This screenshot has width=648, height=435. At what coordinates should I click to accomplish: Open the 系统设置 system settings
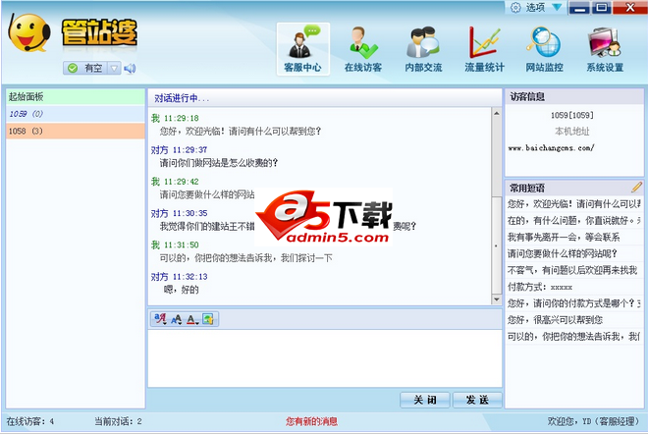click(x=605, y=49)
